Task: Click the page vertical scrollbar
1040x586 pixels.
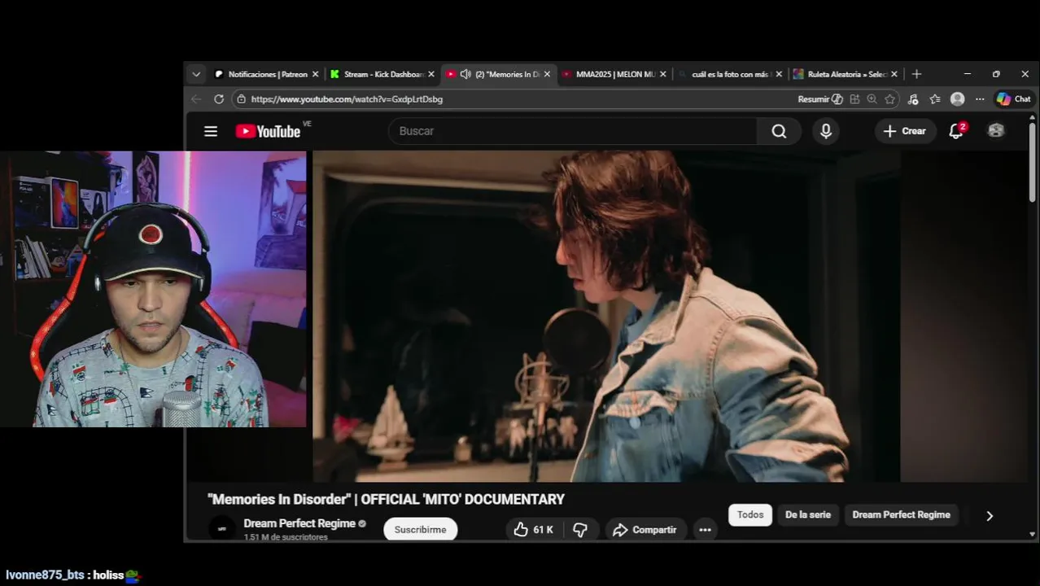Action: [1033, 163]
